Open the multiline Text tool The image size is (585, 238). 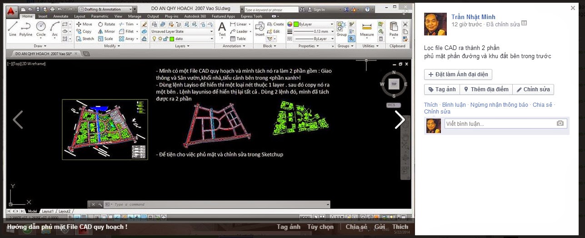coord(222,29)
